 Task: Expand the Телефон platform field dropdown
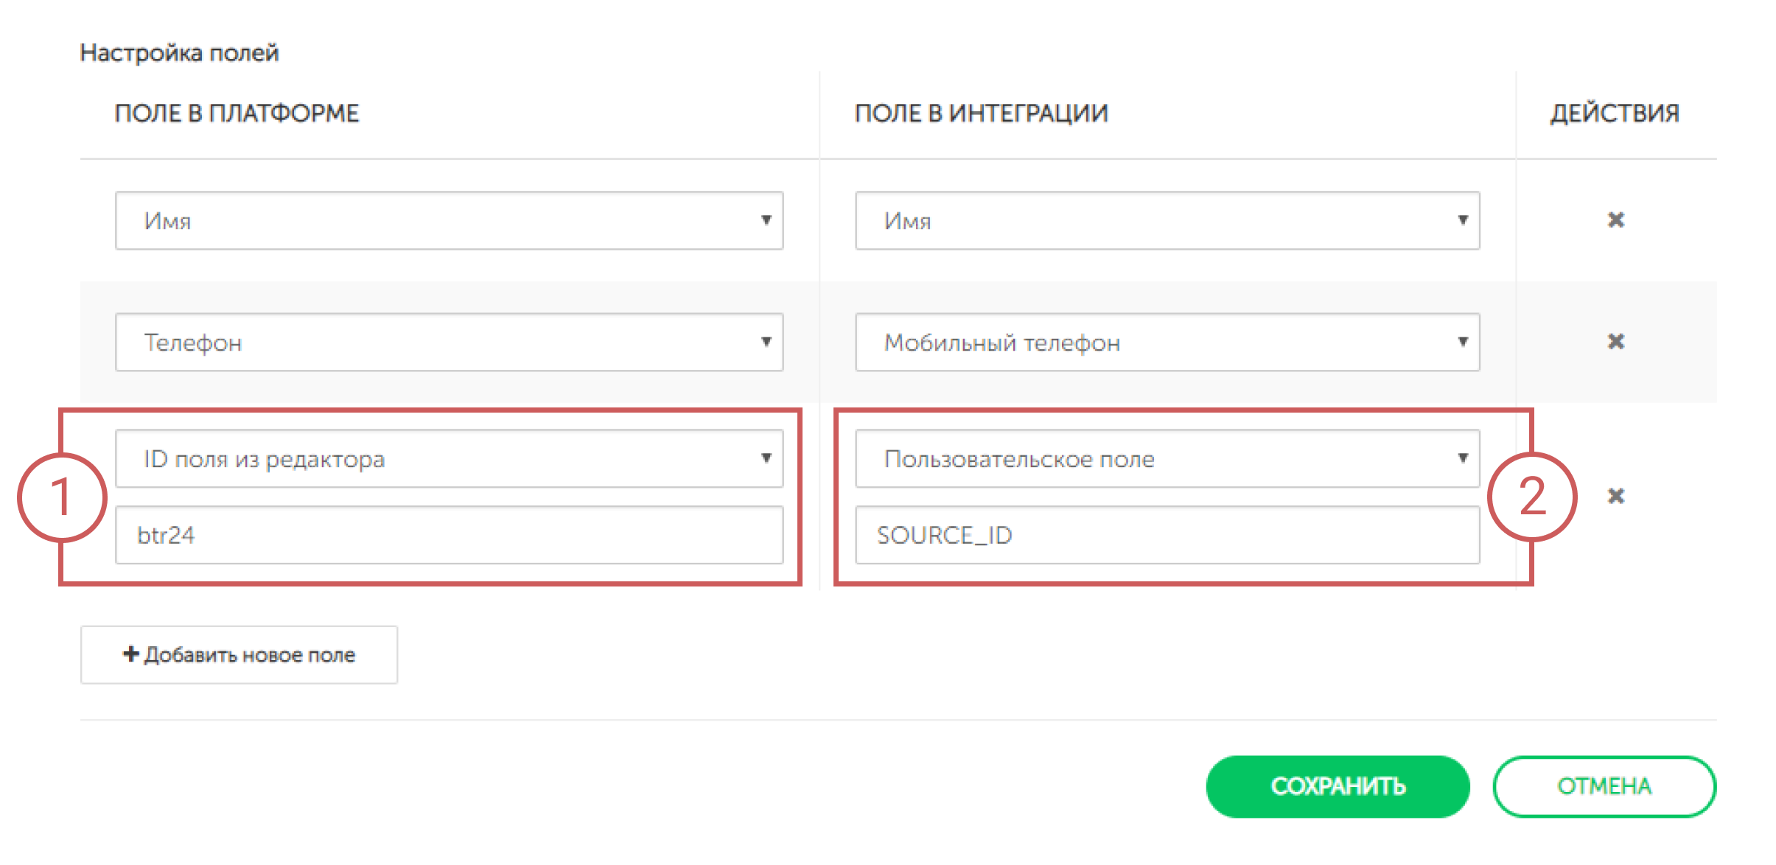448,342
